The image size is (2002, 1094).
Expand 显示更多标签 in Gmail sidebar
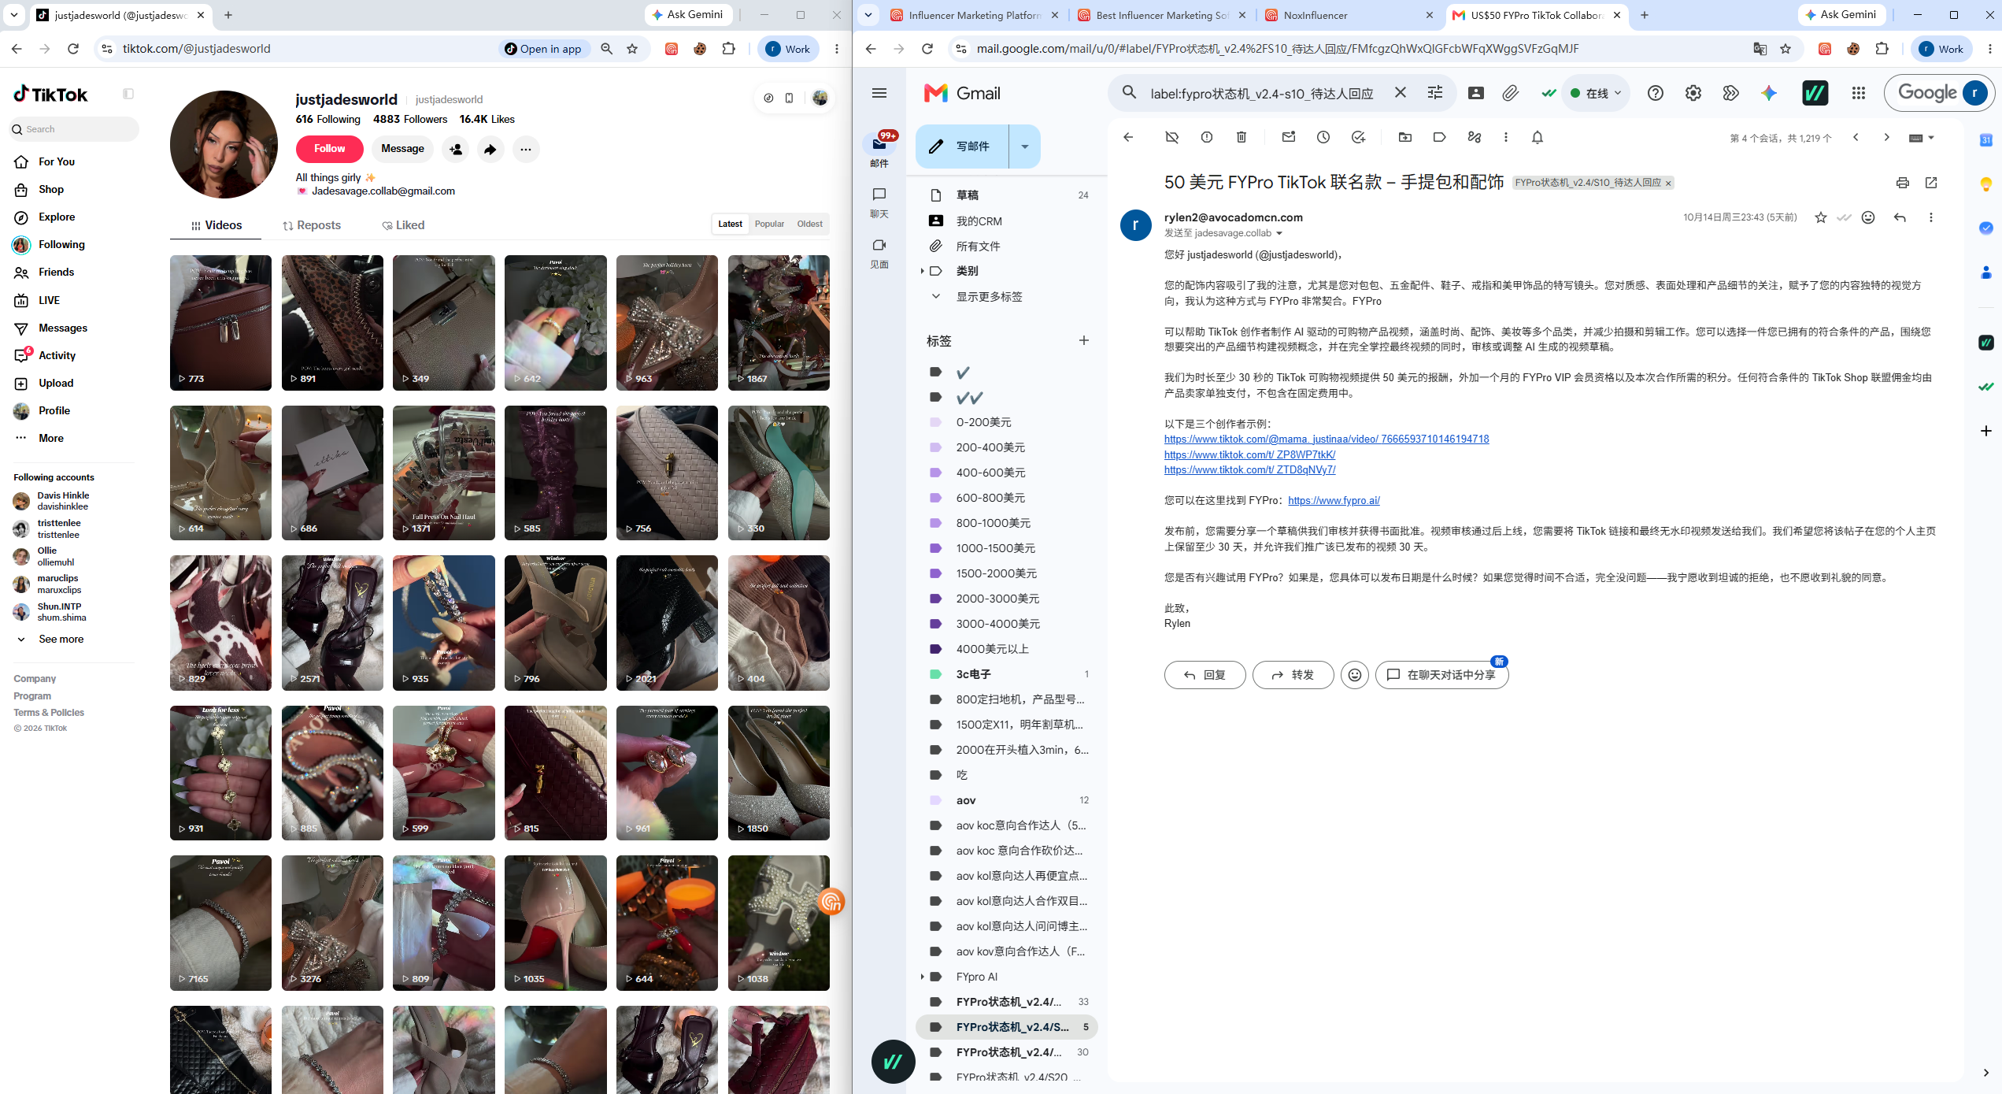989,297
